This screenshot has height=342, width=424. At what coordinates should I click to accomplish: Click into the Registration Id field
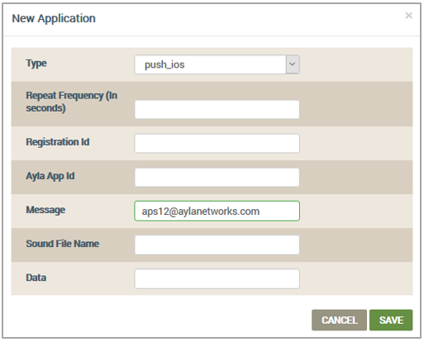click(217, 143)
